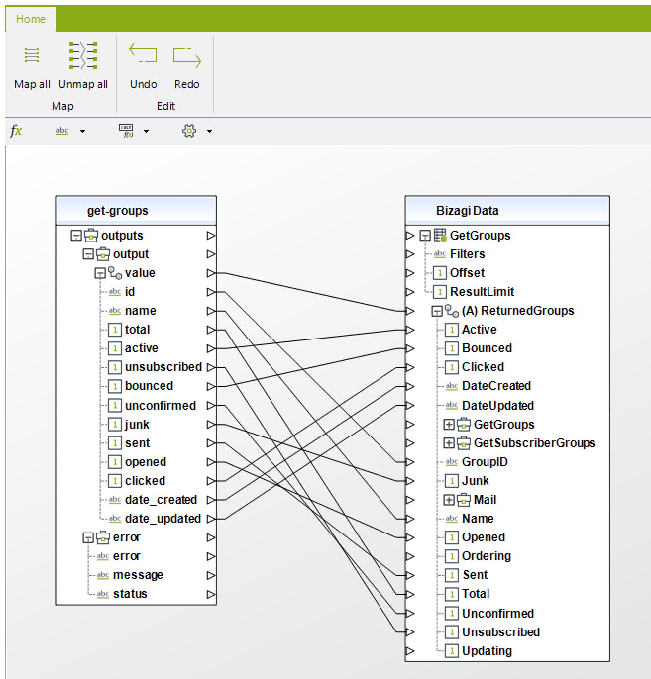Click the input connector arrow beside Clicked
The image size is (651, 679).
410,367
